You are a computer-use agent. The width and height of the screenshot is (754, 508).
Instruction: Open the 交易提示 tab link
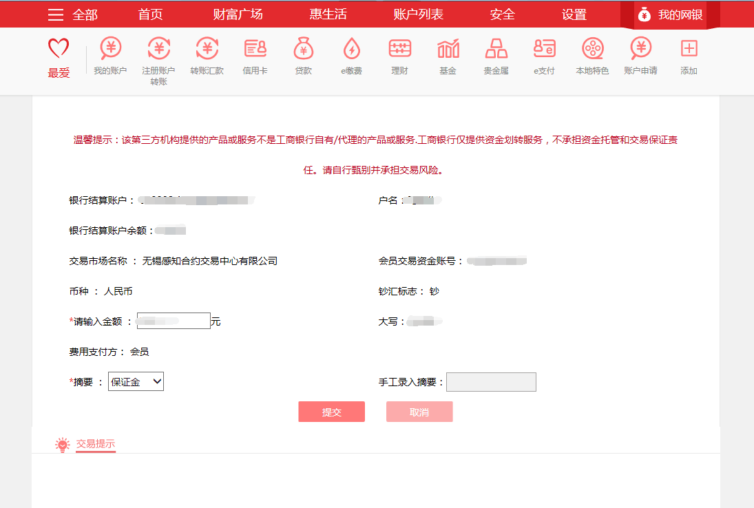click(96, 443)
